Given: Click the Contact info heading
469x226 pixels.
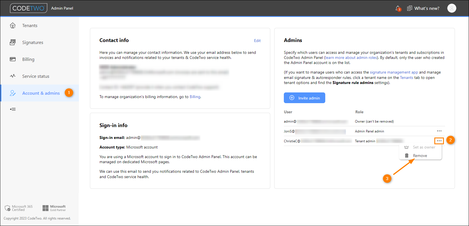Looking at the screenshot, I should [x=114, y=40].
